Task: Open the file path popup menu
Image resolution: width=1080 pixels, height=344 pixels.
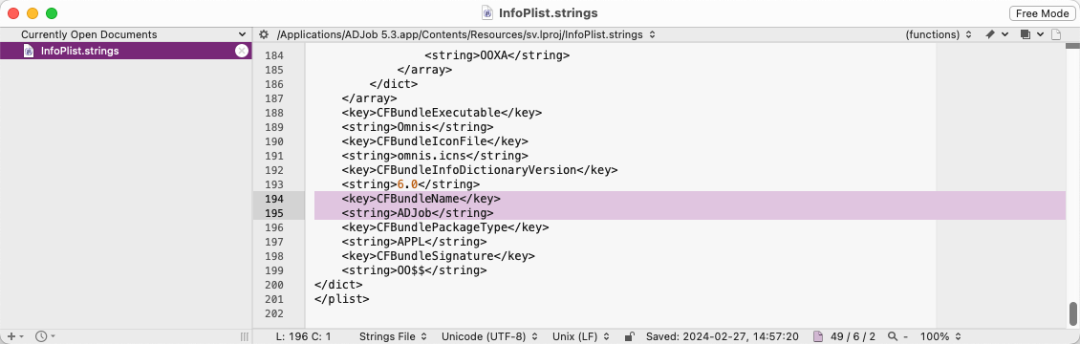Action: (x=466, y=34)
